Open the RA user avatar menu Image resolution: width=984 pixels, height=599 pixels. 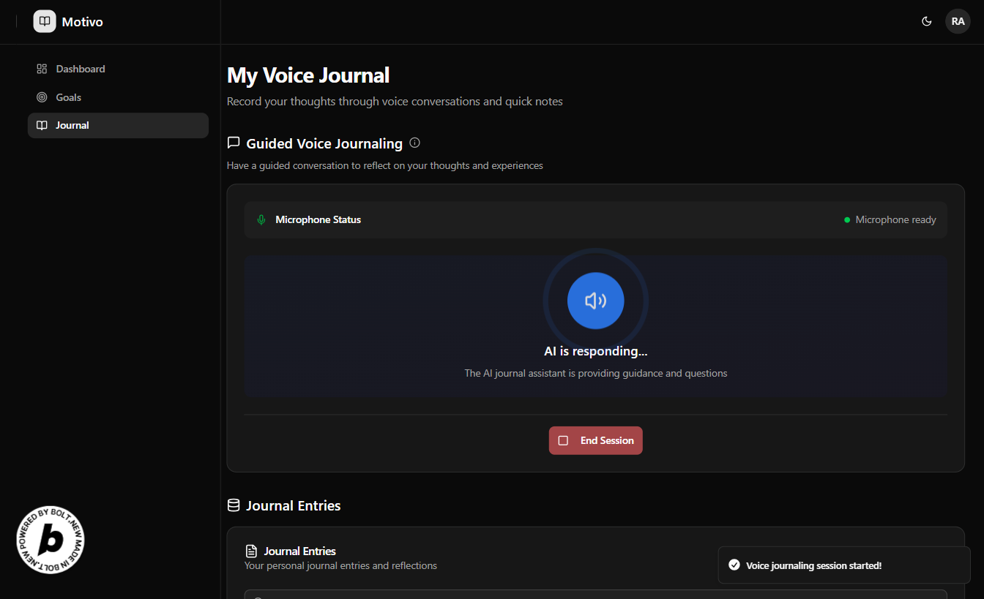[x=958, y=21]
